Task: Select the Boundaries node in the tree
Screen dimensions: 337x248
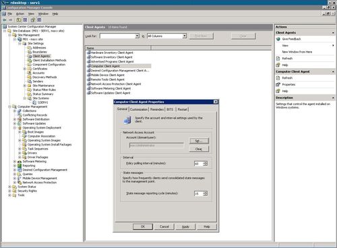Action: tap(40, 52)
